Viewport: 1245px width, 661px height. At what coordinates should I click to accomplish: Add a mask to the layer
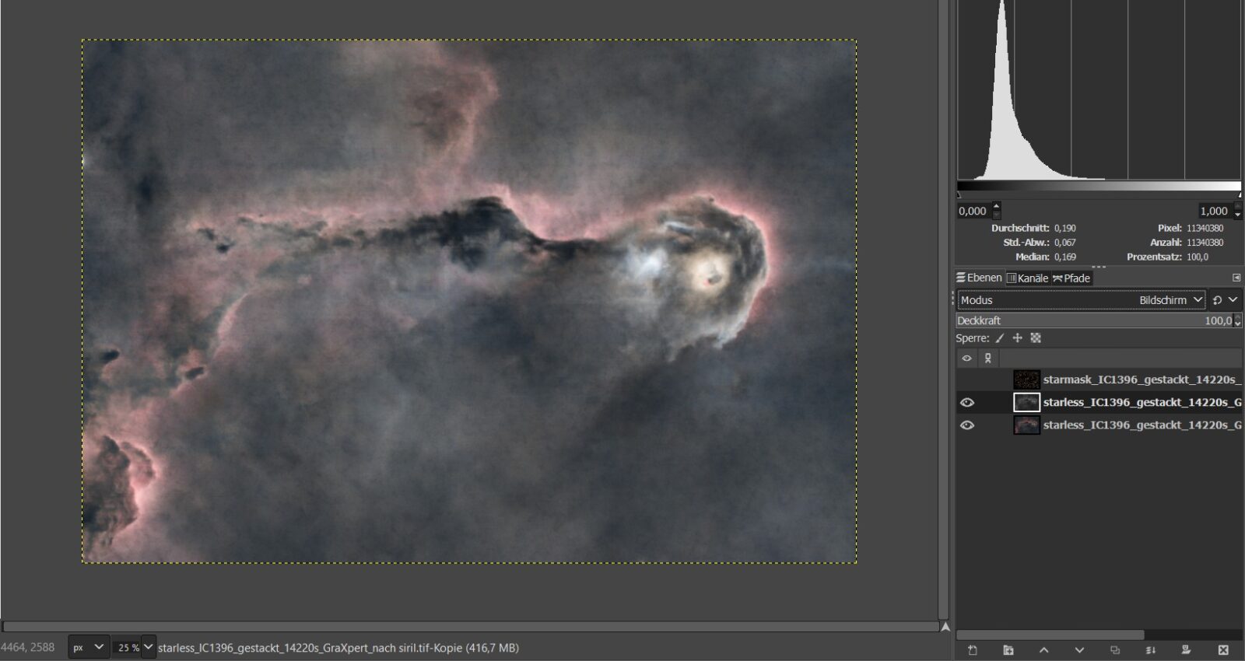coord(1187,650)
